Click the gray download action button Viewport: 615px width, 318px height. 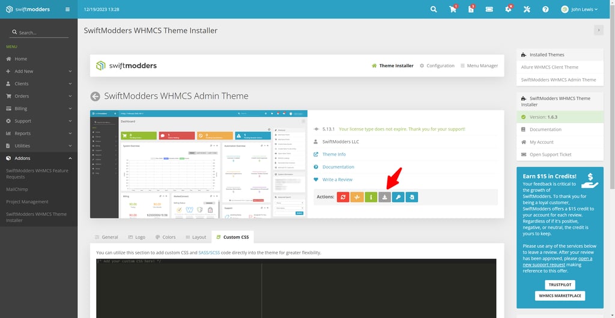tap(384, 197)
